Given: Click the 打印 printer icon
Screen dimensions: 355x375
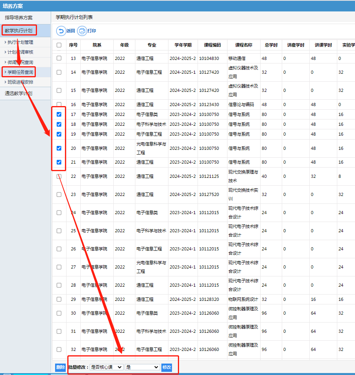Looking at the screenshot, I should (x=82, y=31).
